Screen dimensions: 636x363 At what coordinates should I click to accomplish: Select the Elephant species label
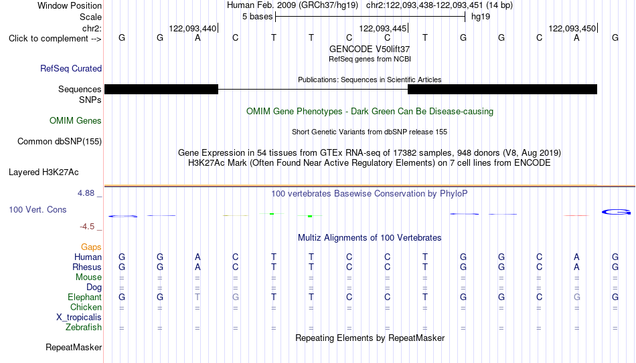(x=85, y=297)
